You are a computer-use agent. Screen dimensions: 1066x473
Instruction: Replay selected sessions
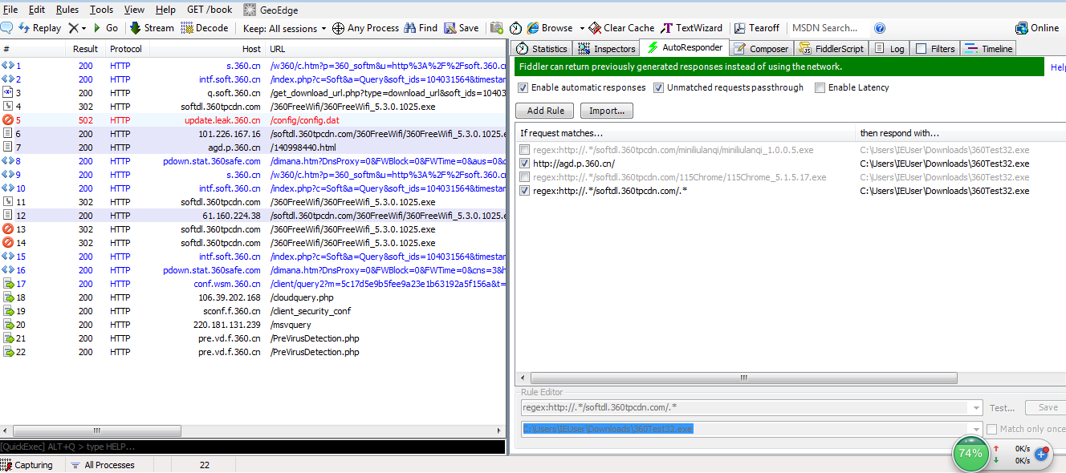click(x=39, y=28)
